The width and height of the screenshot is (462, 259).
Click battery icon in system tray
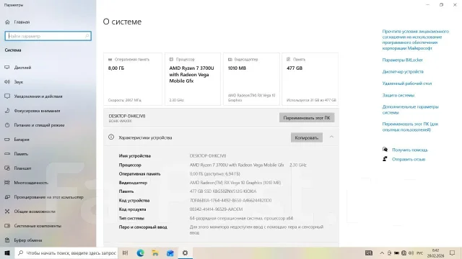[x=396, y=253]
